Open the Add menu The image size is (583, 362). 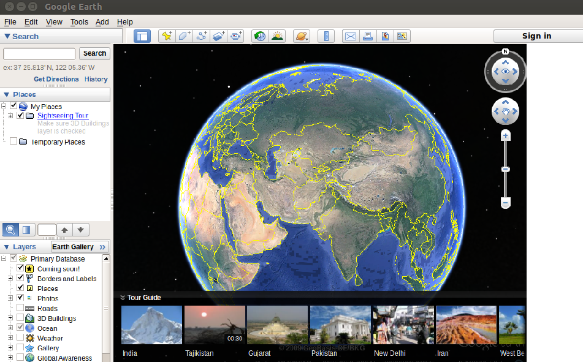point(102,22)
